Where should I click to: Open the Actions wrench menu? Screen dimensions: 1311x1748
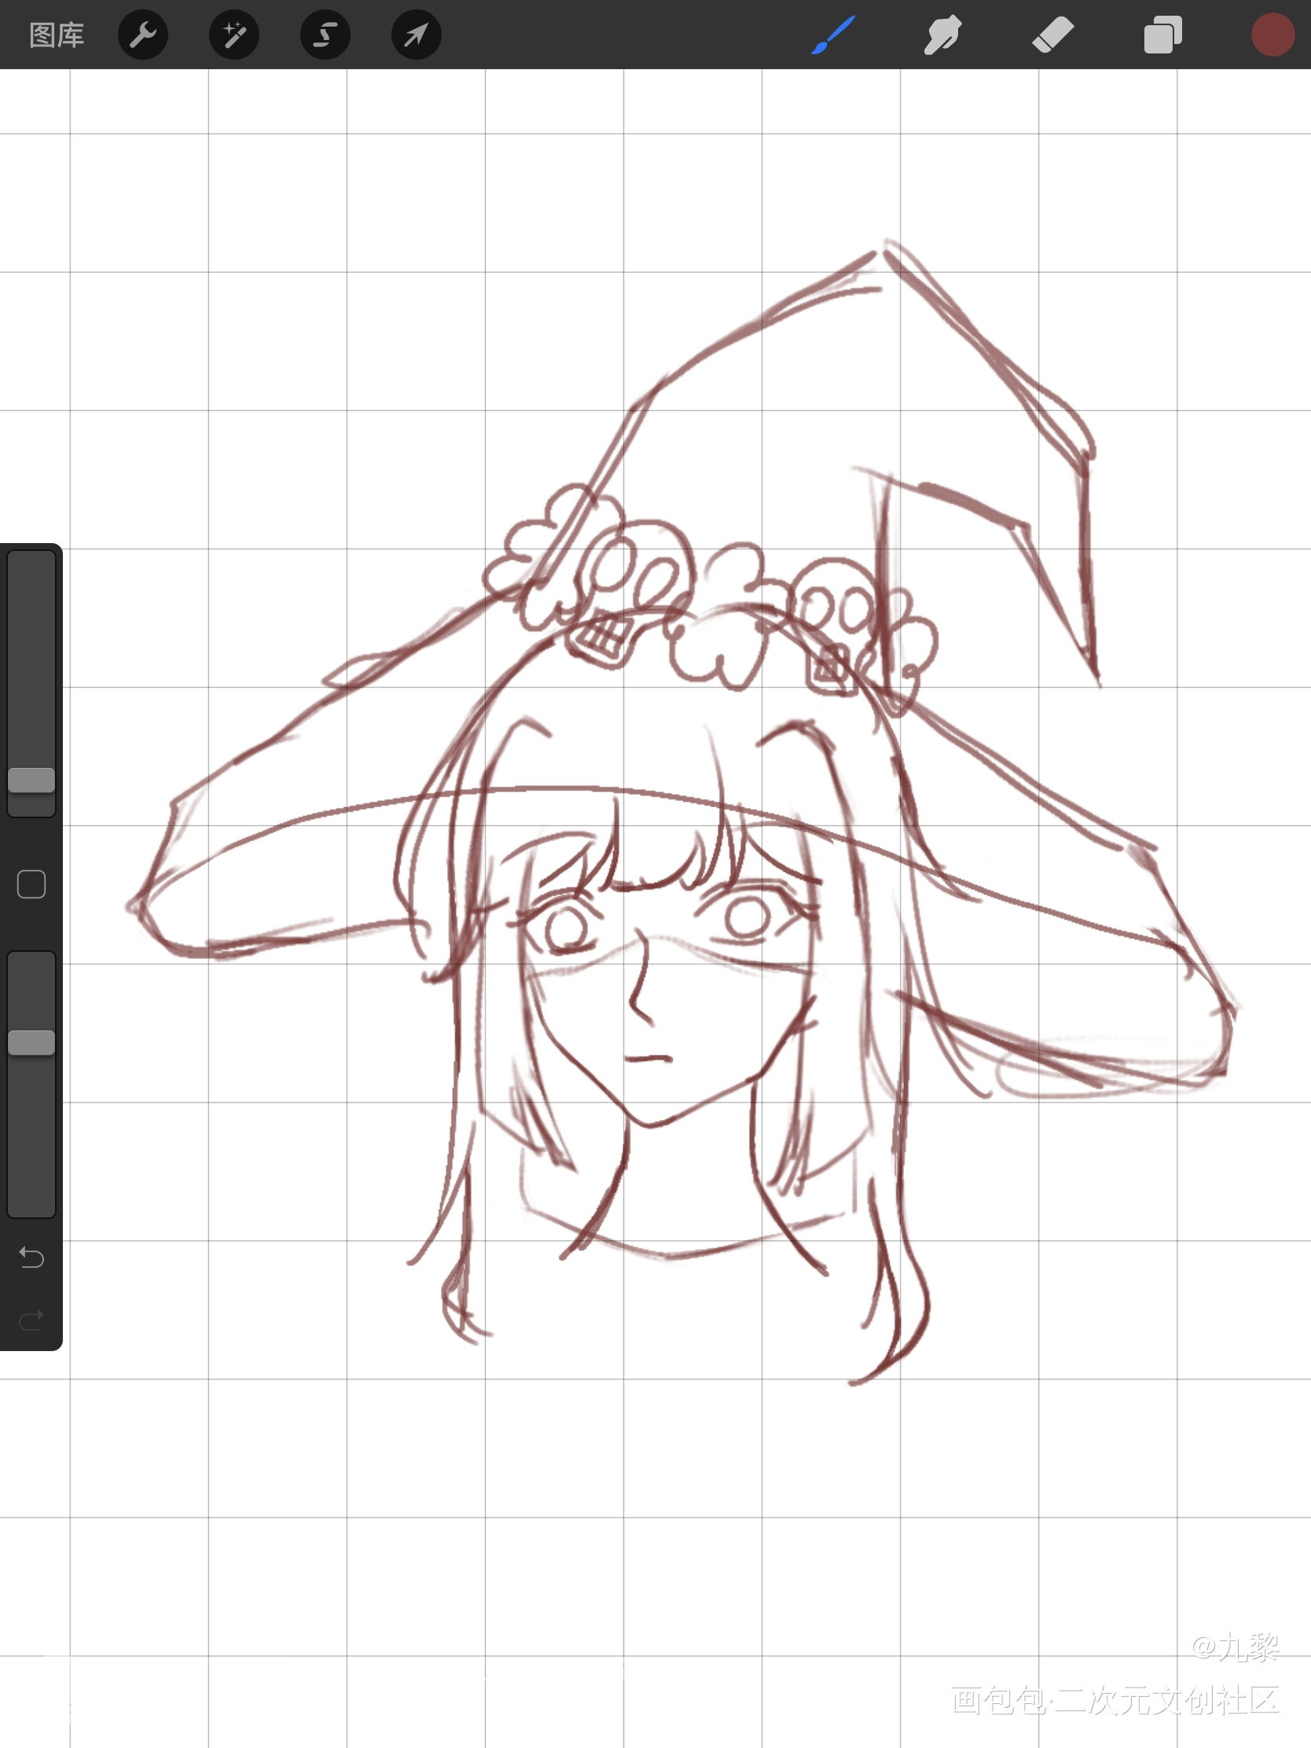click(143, 35)
